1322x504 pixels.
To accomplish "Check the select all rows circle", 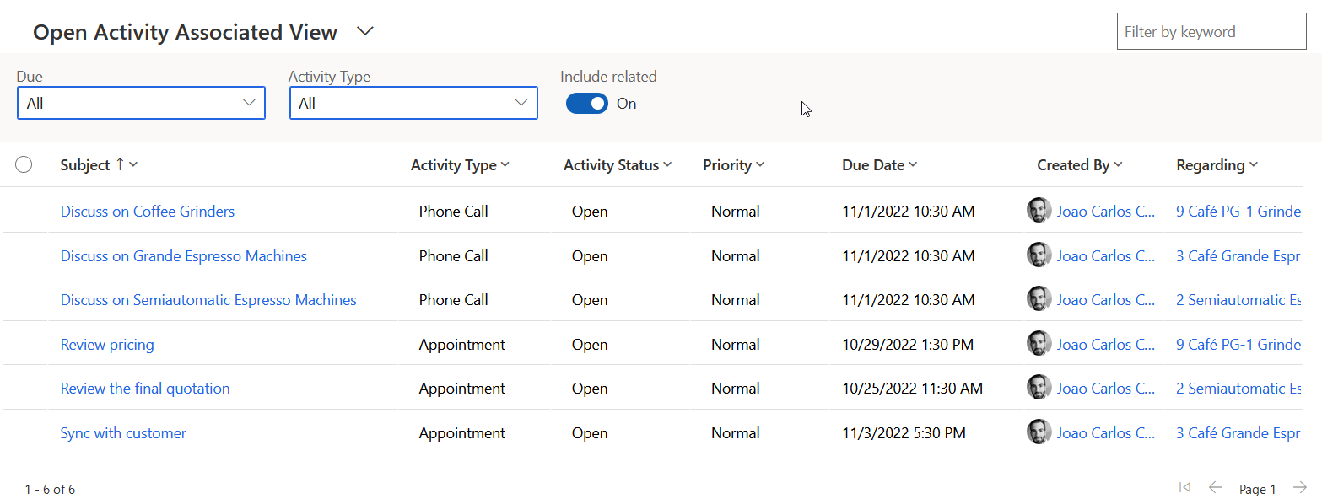I will coord(24,165).
